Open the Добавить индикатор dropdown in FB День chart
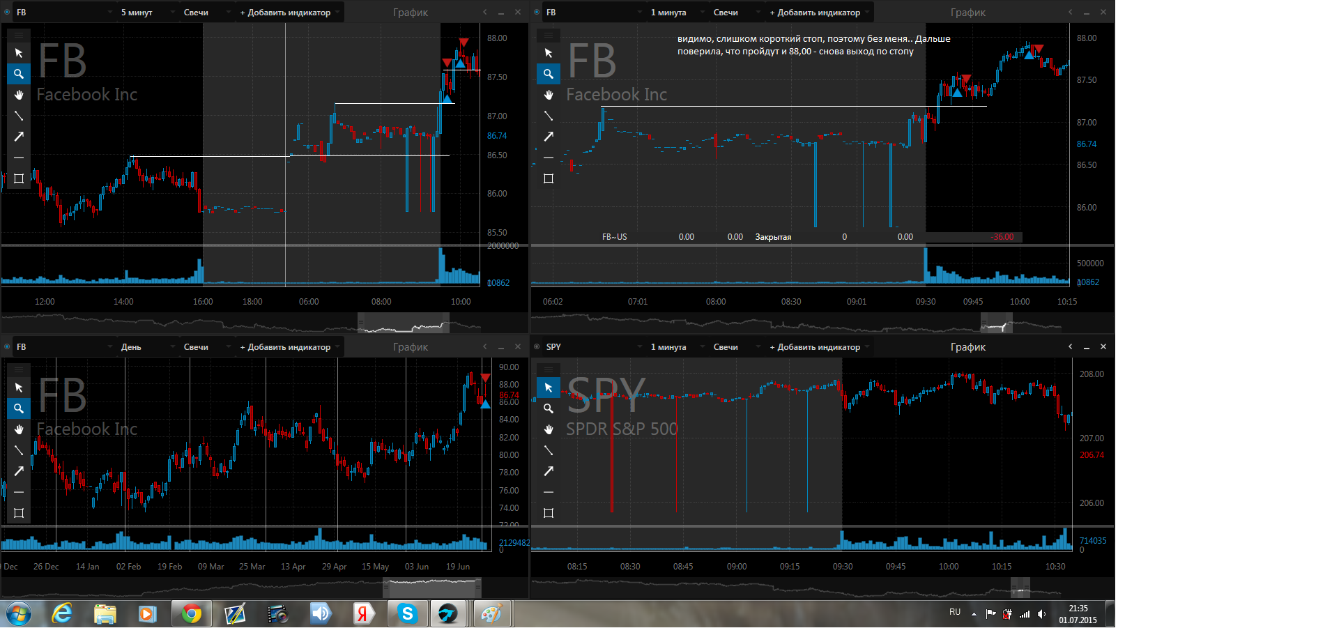 [x=289, y=347]
